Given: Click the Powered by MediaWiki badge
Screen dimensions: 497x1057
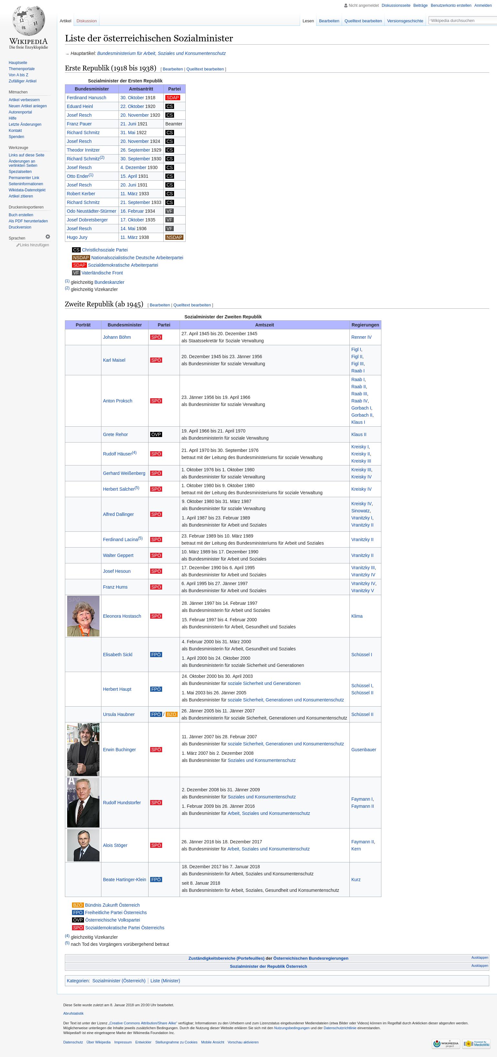Looking at the screenshot, I should click(x=477, y=1043).
